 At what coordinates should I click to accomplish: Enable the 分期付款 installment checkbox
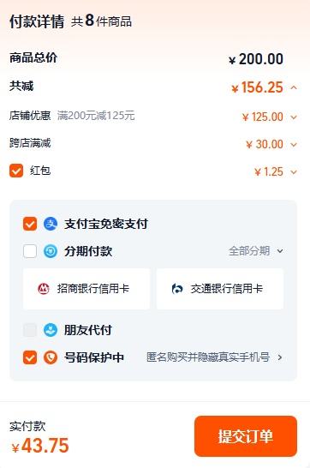[30, 251]
